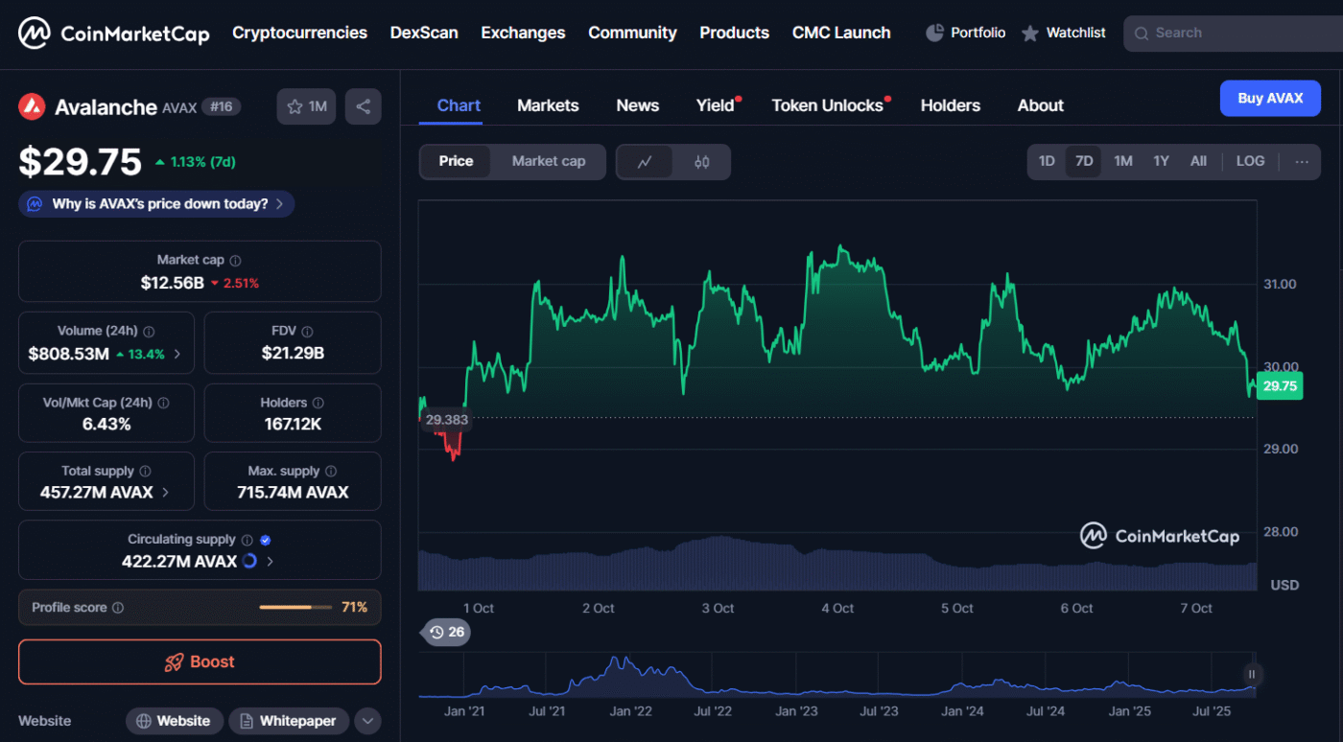Switch to Token Unlocks tab

pos(827,105)
